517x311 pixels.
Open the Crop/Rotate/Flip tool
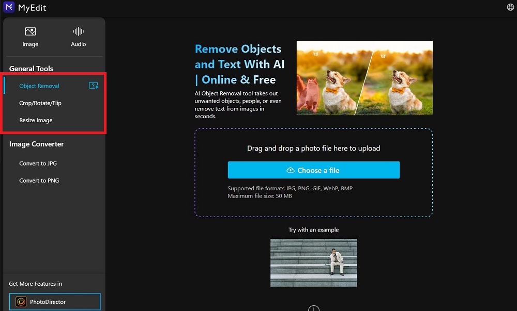point(40,103)
